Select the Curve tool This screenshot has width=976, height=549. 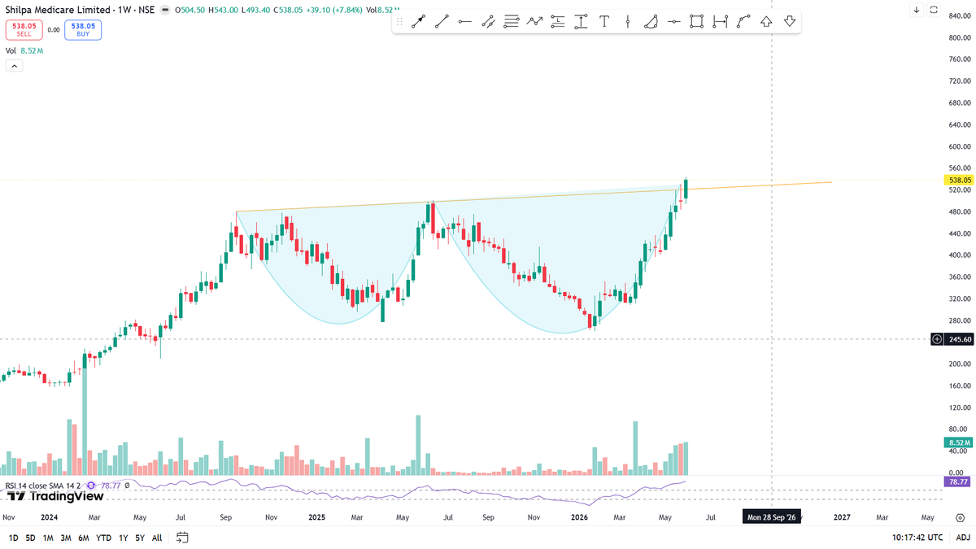click(x=743, y=22)
